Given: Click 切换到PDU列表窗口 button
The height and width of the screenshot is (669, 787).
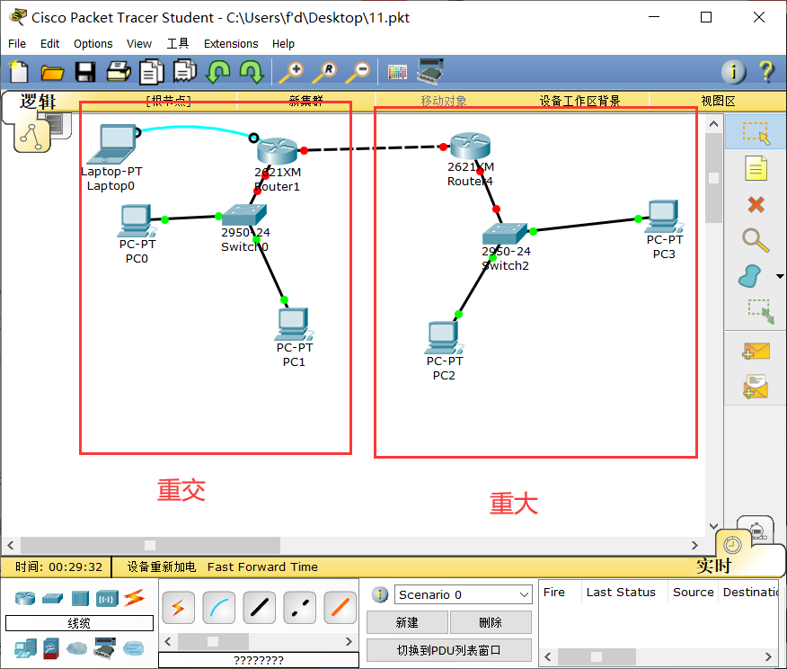Looking at the screenshot, I should click(x=448, y=650).
